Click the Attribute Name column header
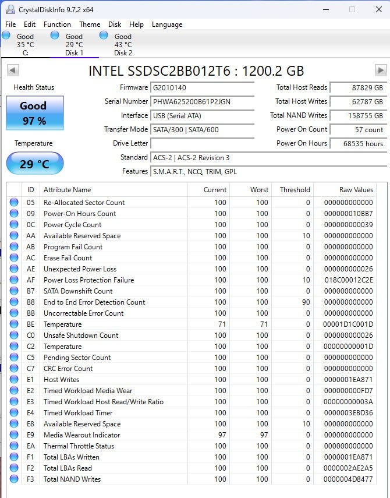Screen dimensions: 390x498 67,190
